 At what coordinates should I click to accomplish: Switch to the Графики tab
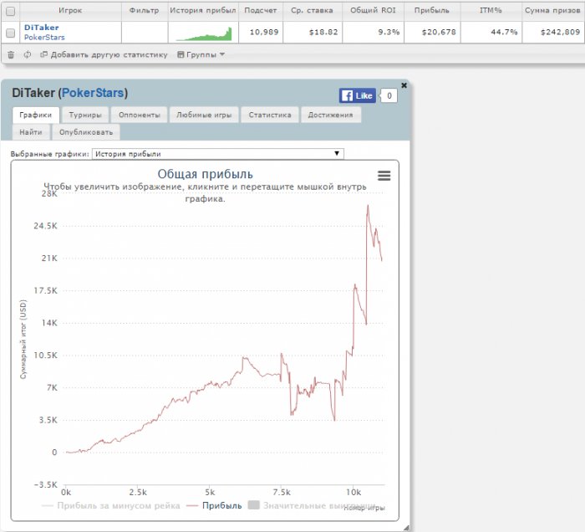(35, 115)
